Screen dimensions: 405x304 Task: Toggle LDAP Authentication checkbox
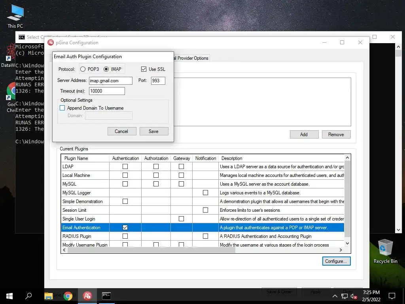point(125,167)
